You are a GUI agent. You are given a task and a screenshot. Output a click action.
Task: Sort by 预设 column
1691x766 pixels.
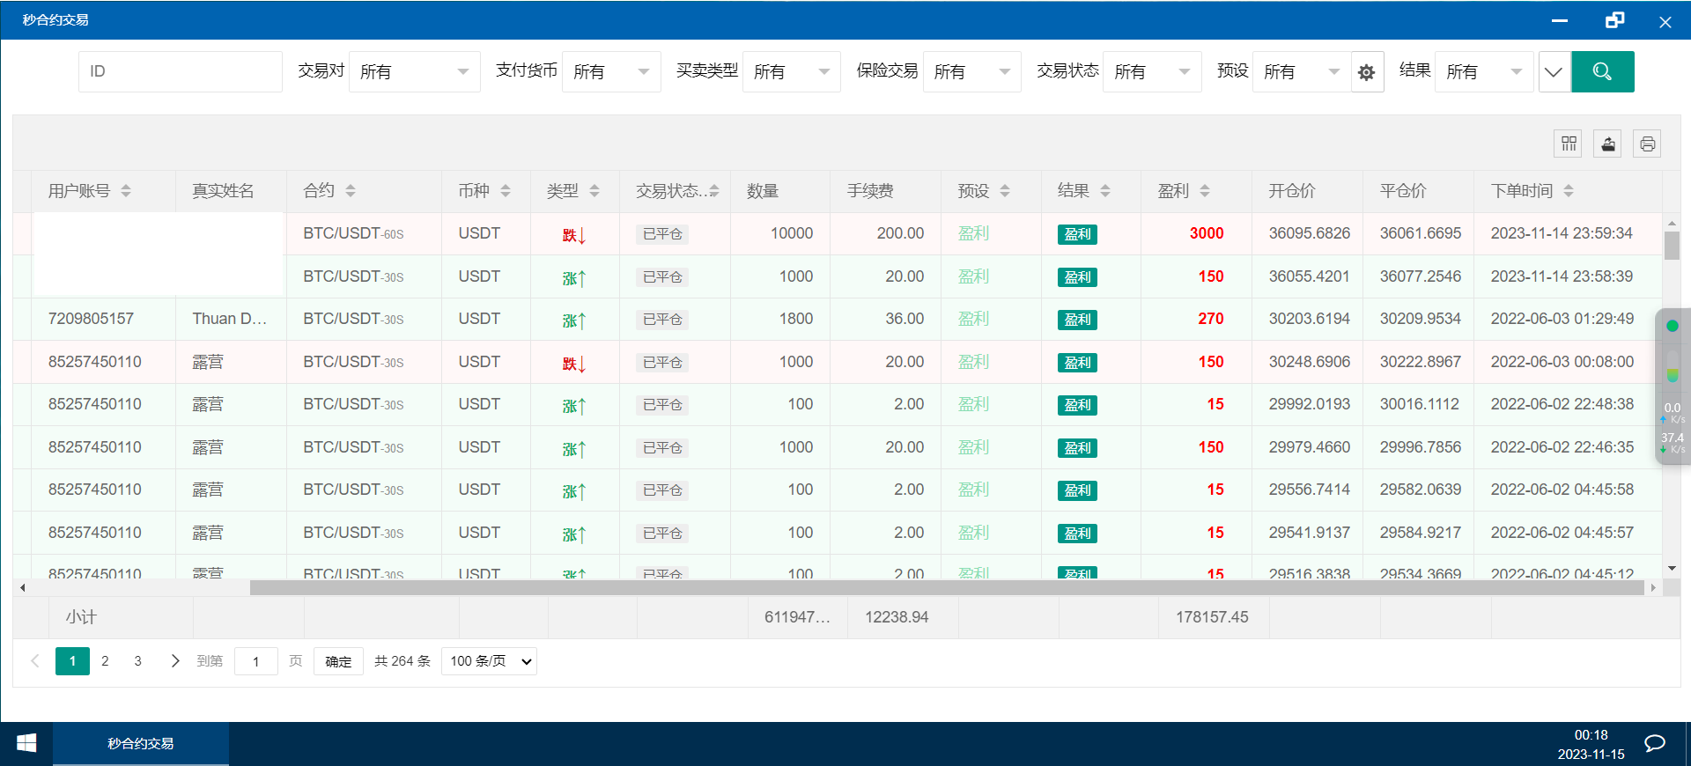point(1005,191)
